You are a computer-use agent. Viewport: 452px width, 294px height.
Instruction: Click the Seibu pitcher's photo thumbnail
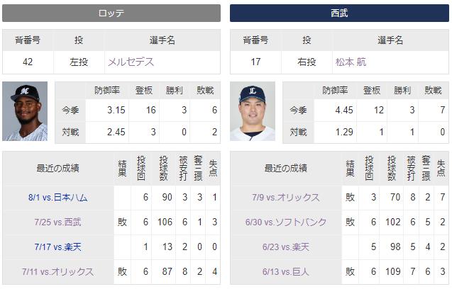coord(253,111)
